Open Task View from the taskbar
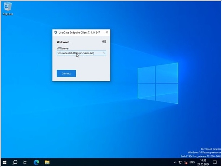The image size is (222, 167). pos(25,162)
